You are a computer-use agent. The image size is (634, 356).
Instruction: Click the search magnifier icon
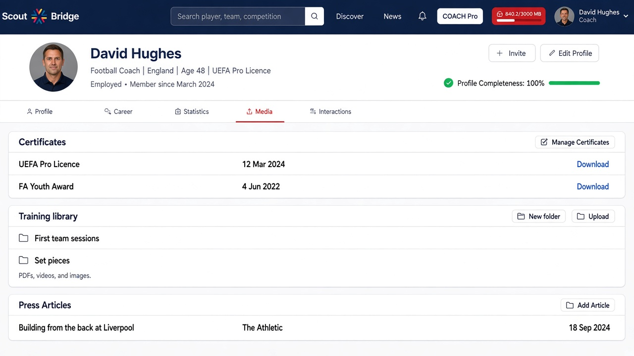(x=315, y=16)
